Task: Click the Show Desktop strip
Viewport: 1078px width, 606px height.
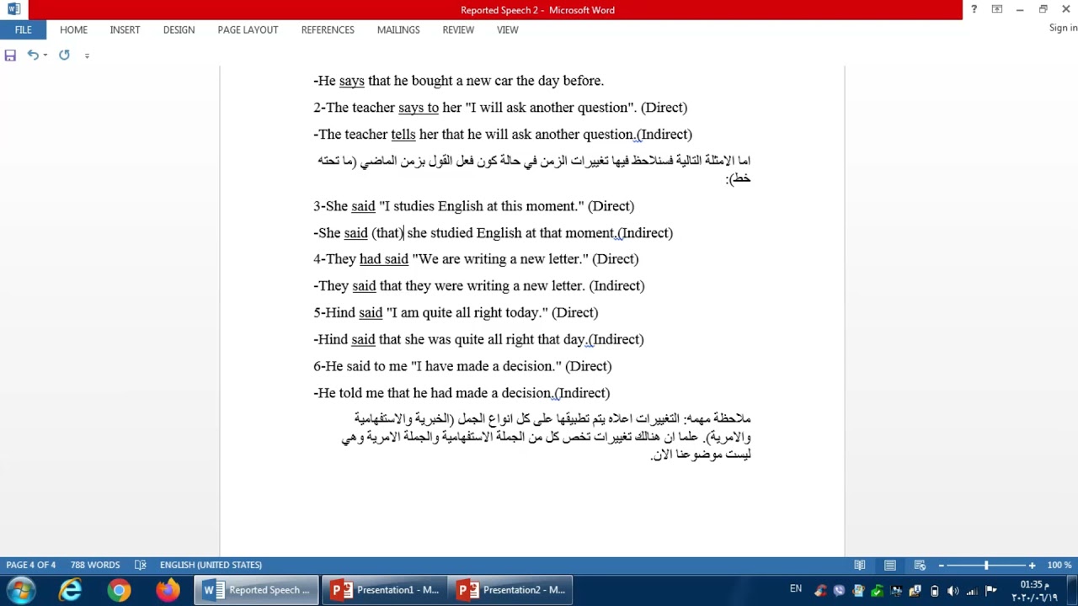Action: tap(1072, 591)
